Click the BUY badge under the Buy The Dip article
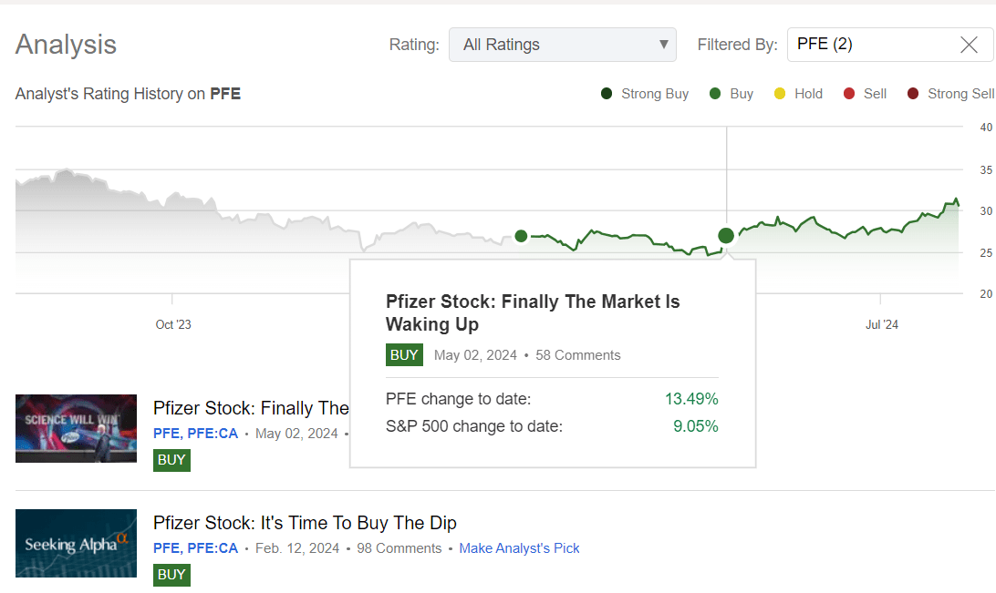 (171, 575)
